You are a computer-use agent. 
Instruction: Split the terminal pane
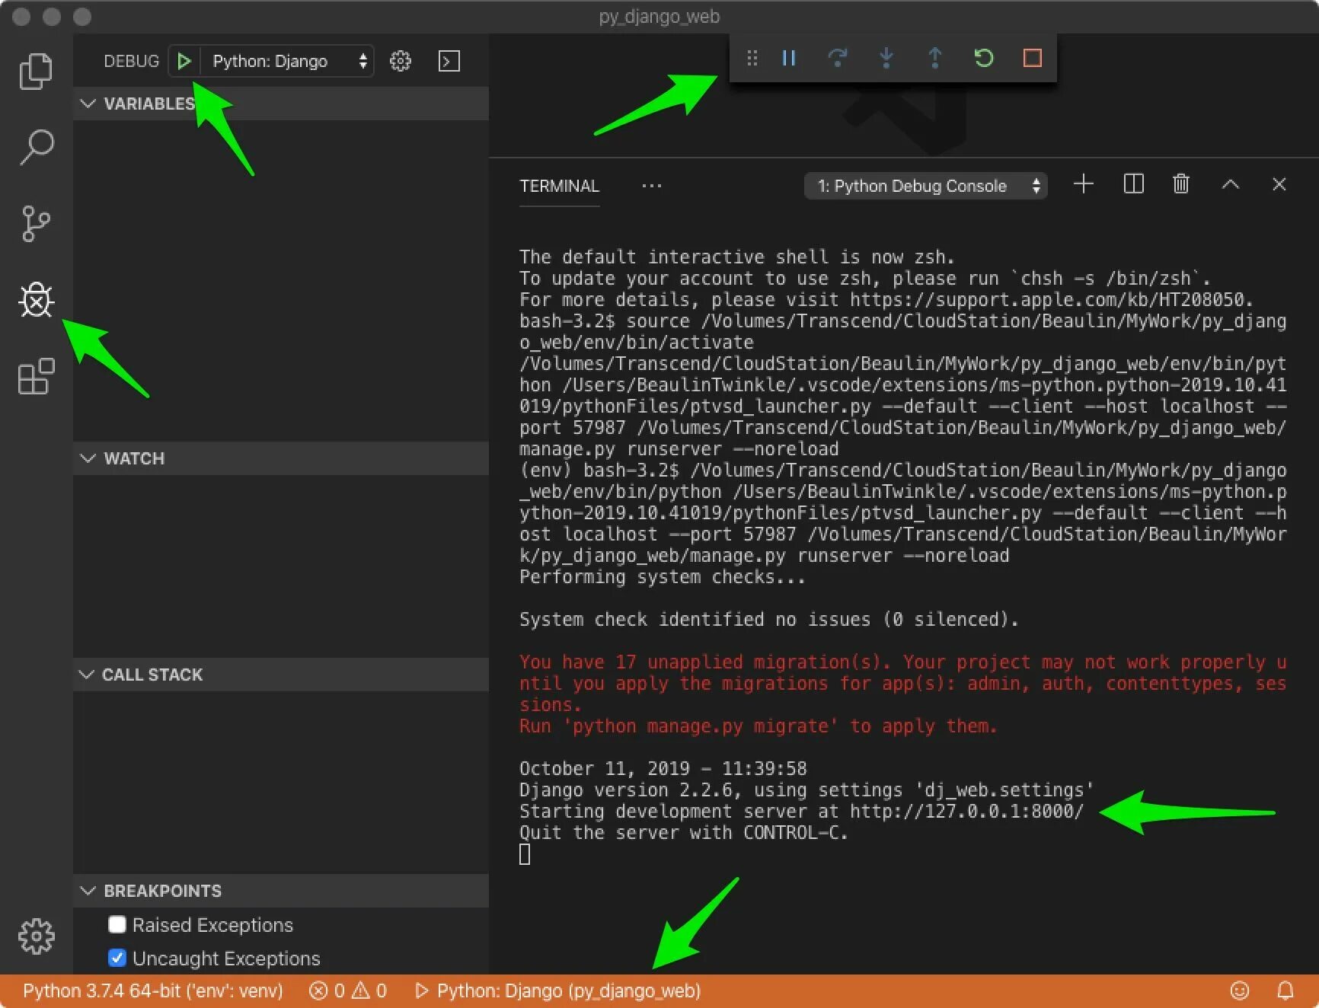pyautogui.click(x=1133, y=184)
